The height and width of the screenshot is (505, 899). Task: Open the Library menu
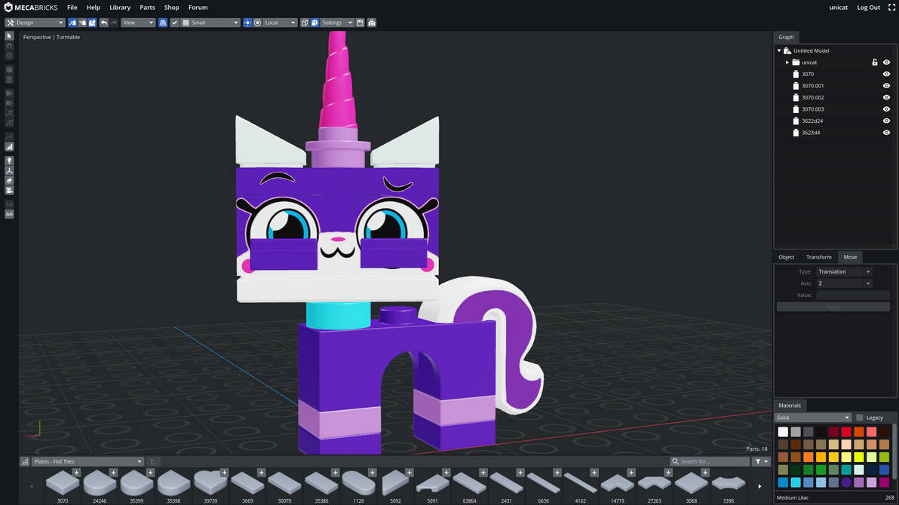coord(120,8)
